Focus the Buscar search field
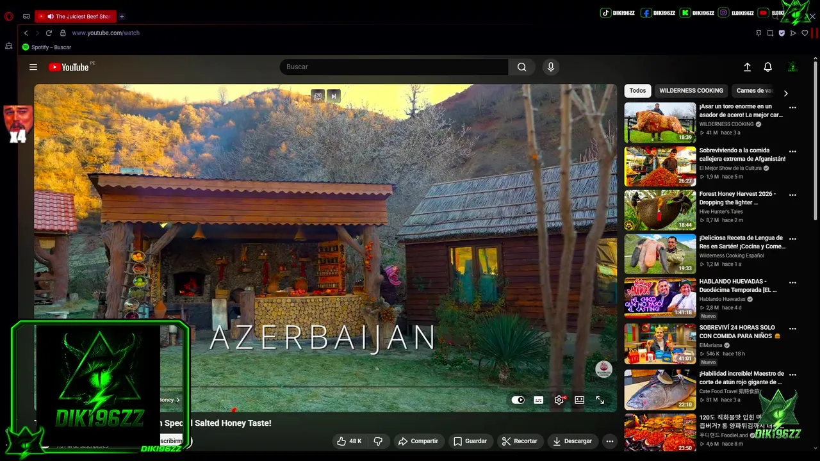820x461 pixels. click(x=394, y=67)
